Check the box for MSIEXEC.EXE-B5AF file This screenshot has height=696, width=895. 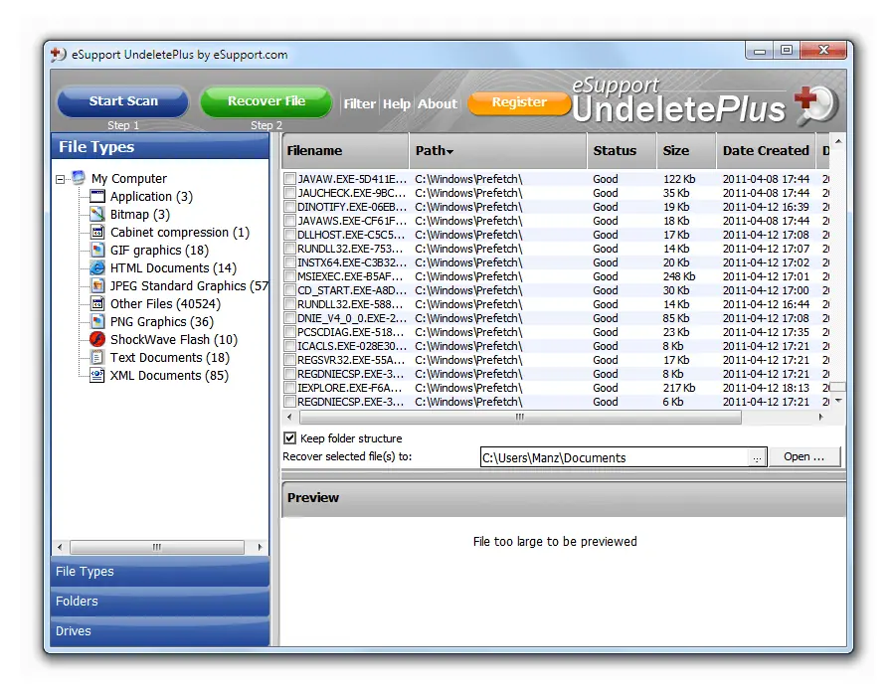(290, 276)
